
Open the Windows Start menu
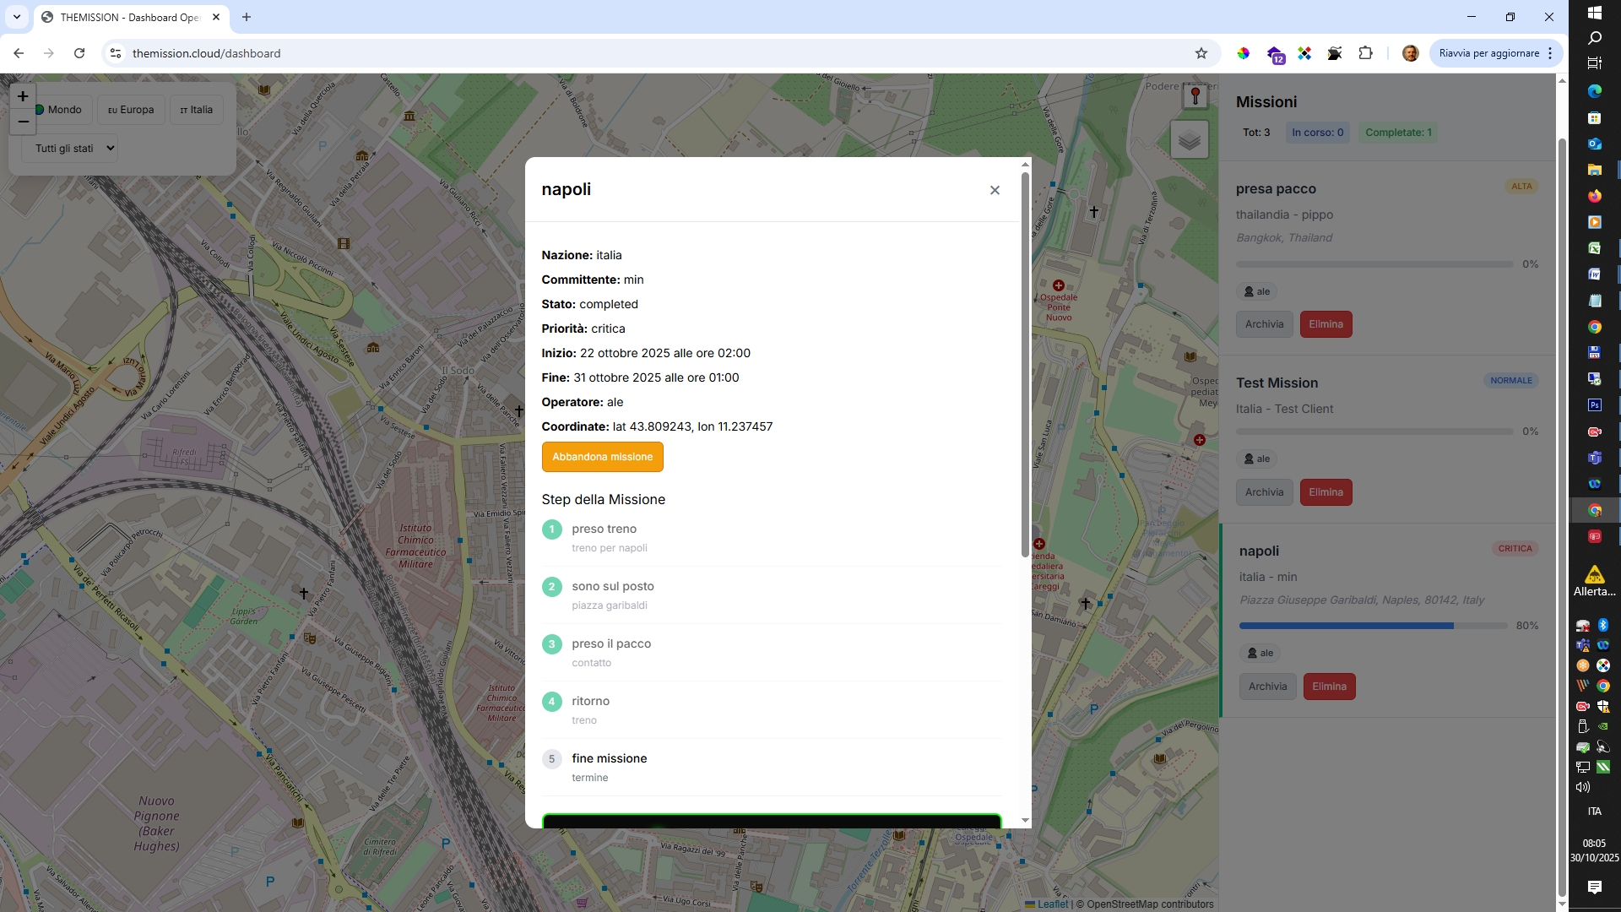[1594, 13]
